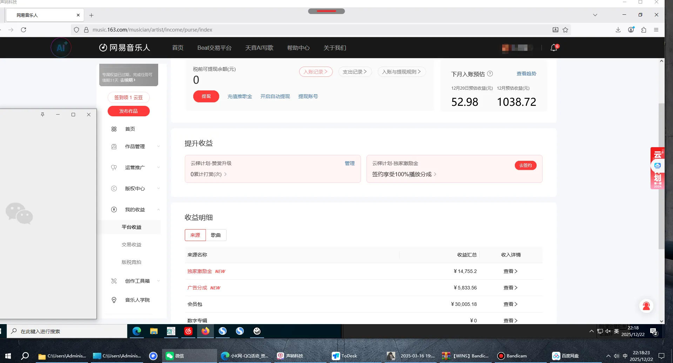The width and height of the screenshot is (673, 363).
Task: Click the notification bell icon
Action: pyautogui.click(x=553, y=48)
